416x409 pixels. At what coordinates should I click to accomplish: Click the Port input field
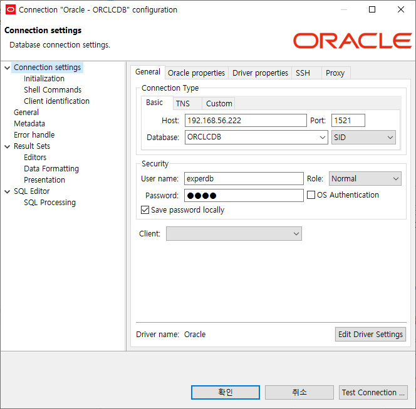click(348, 121)
